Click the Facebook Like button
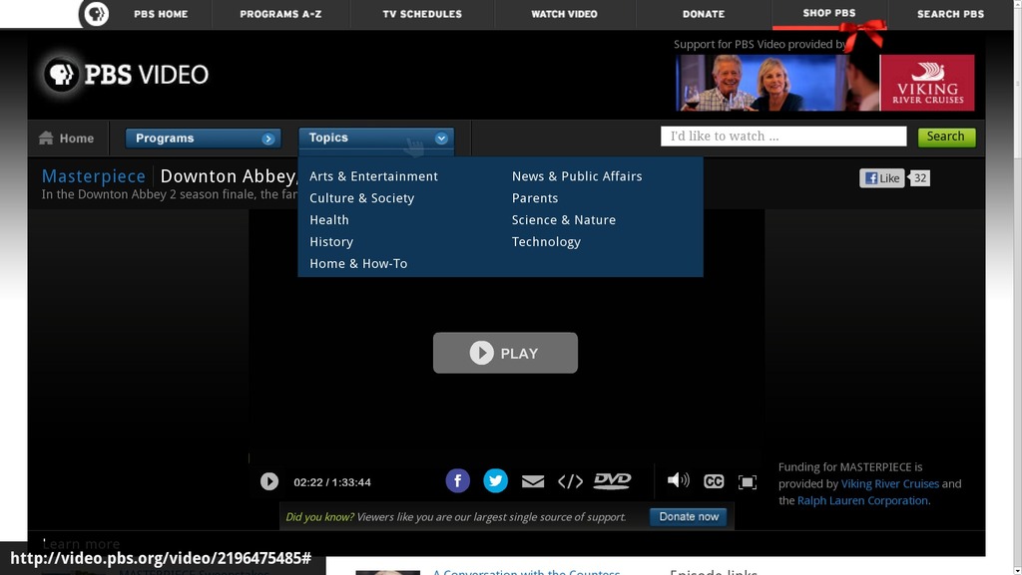 (x=882, y=178)
